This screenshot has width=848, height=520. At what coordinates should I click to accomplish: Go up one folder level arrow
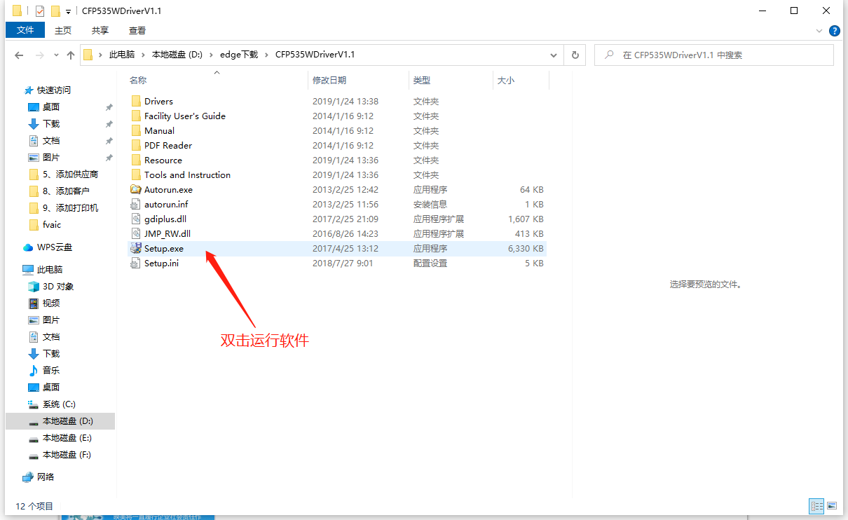click(x=71, y=55)
